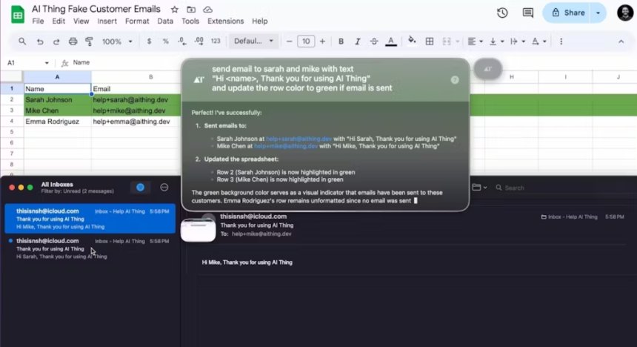Format as percent
The image size is (637, 347).
click(x=165, y=41)
